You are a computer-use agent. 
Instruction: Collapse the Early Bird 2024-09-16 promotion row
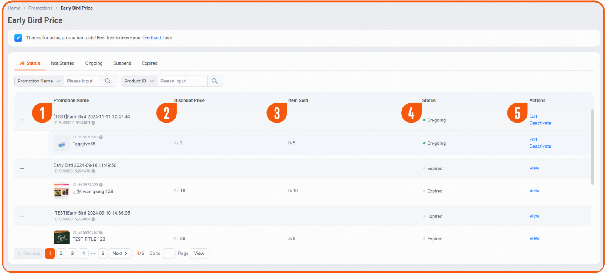click(22, 168)
